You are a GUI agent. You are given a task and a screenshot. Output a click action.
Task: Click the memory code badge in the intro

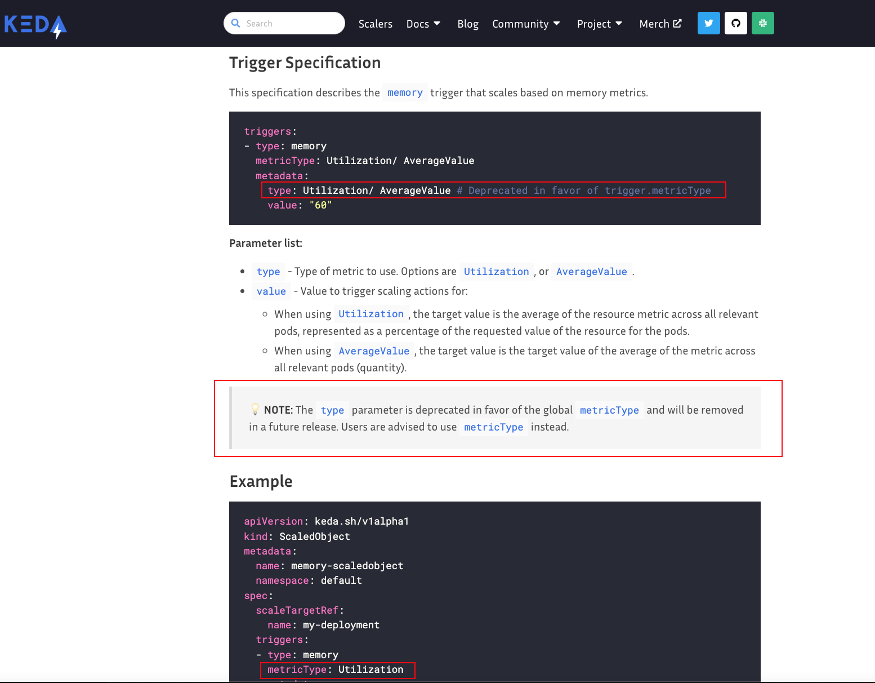click(x=404, y=92)
